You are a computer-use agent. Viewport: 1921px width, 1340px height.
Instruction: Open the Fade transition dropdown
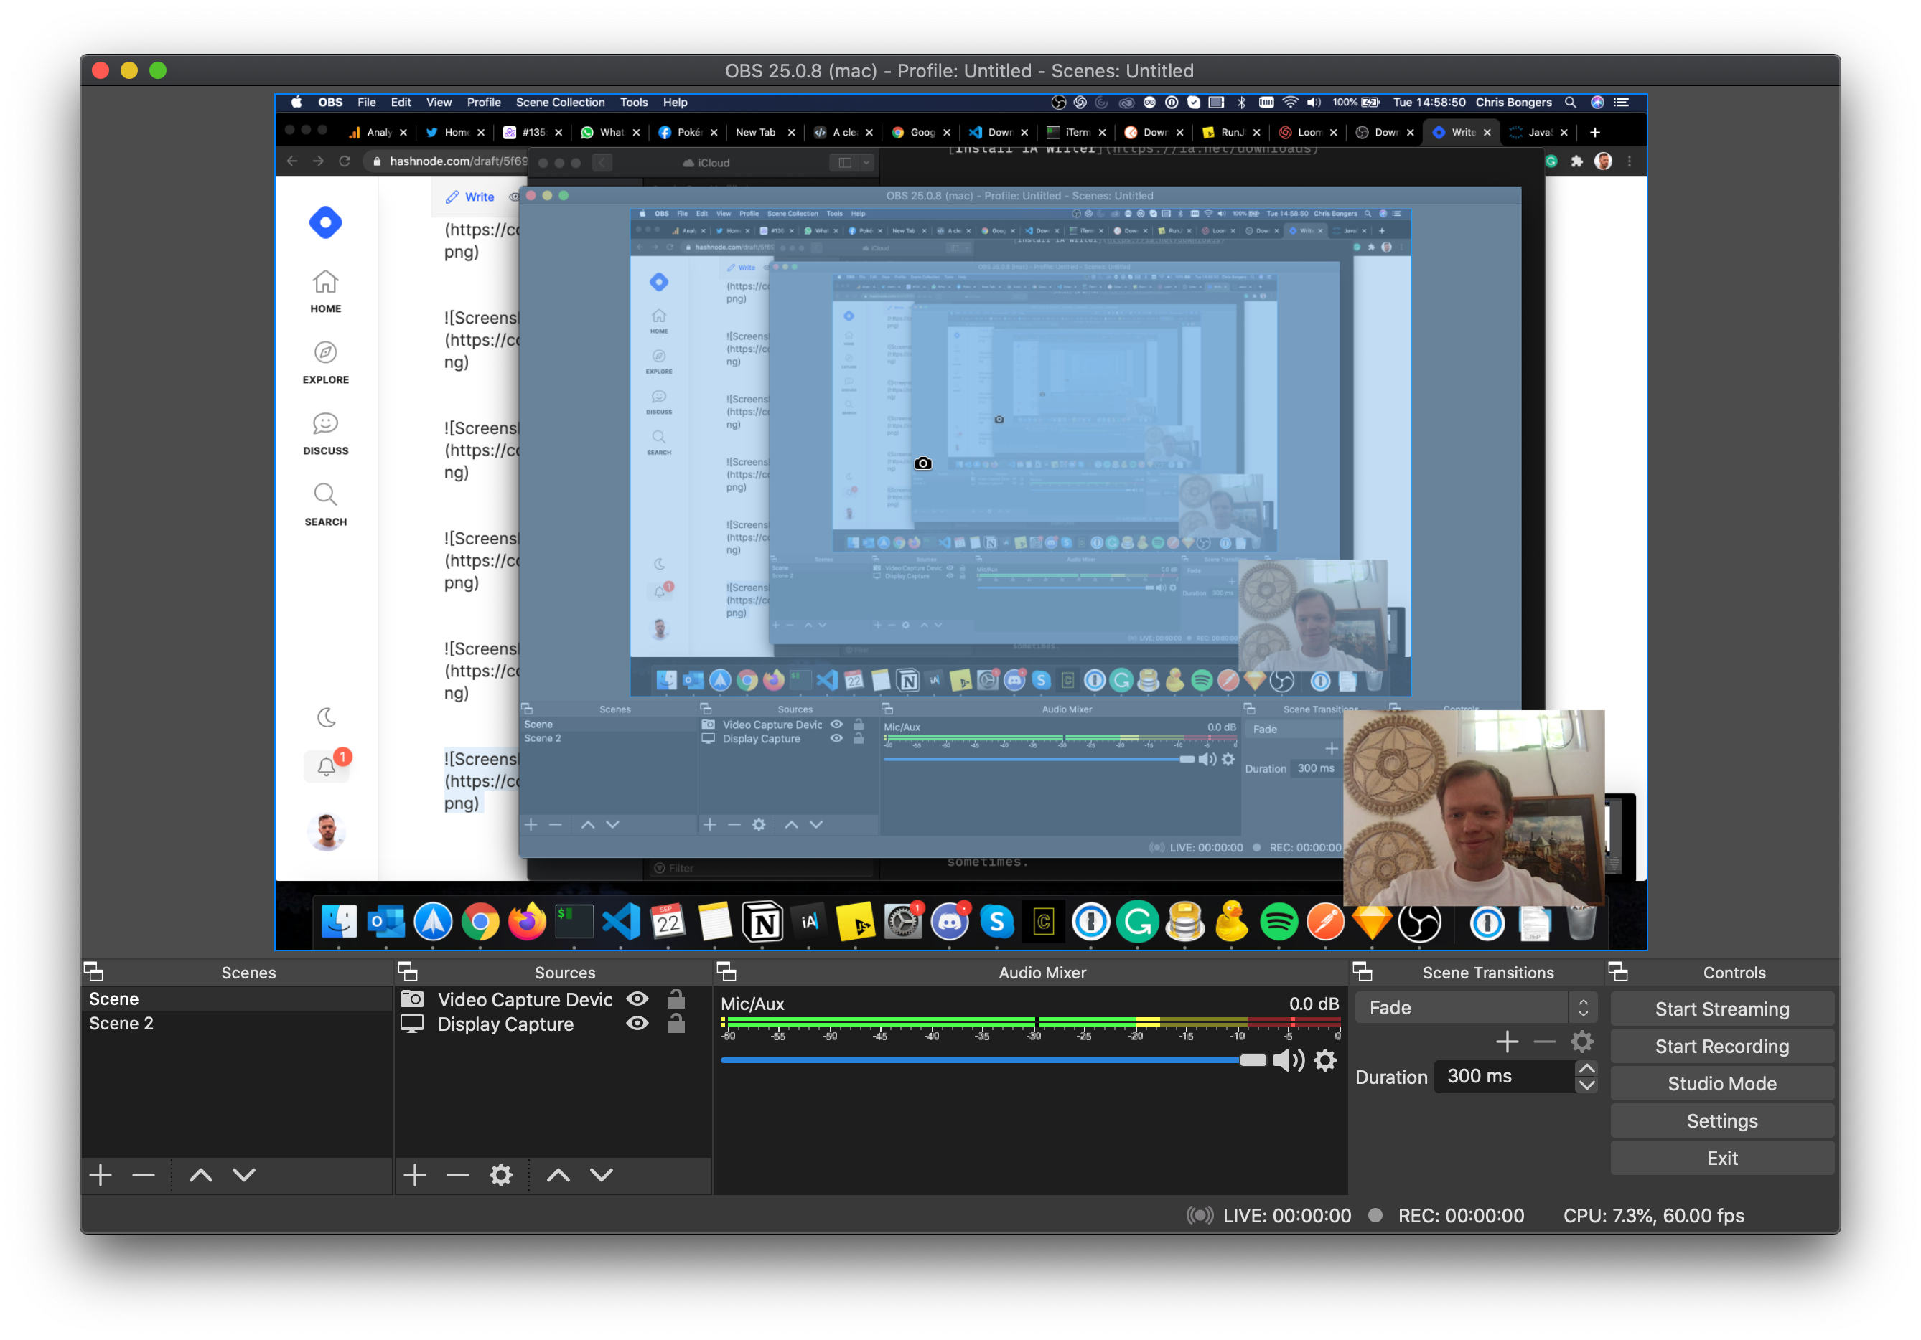(1476, 1008)
